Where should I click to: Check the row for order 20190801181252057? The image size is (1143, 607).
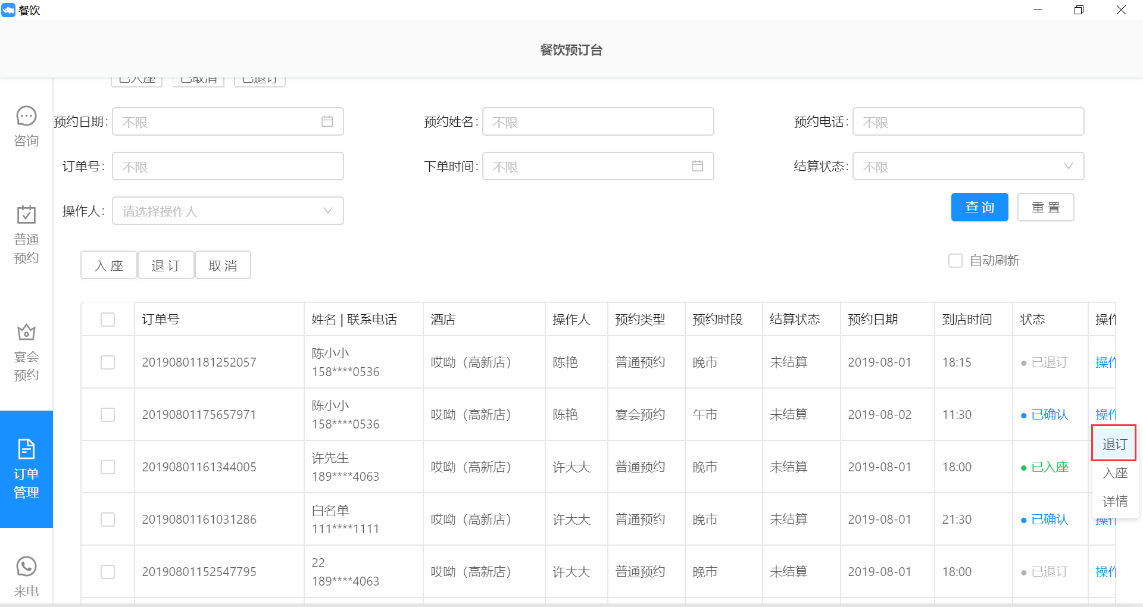[x=108, y=362]
